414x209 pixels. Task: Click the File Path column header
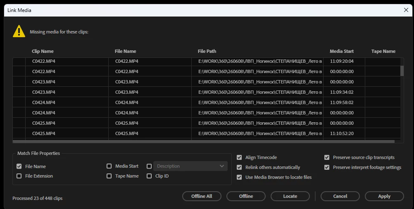tap(207, 51)
